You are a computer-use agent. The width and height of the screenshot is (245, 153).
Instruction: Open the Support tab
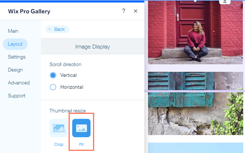(x=17, y=96)
